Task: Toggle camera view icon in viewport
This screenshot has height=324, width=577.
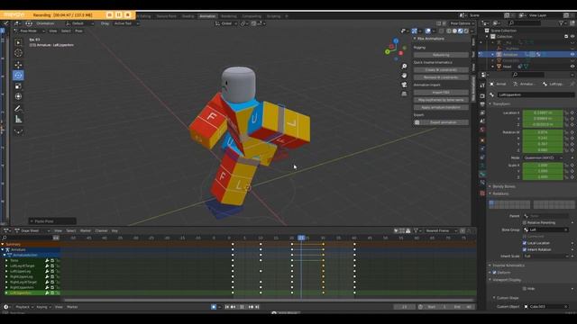Action: [x=404, y=85]
